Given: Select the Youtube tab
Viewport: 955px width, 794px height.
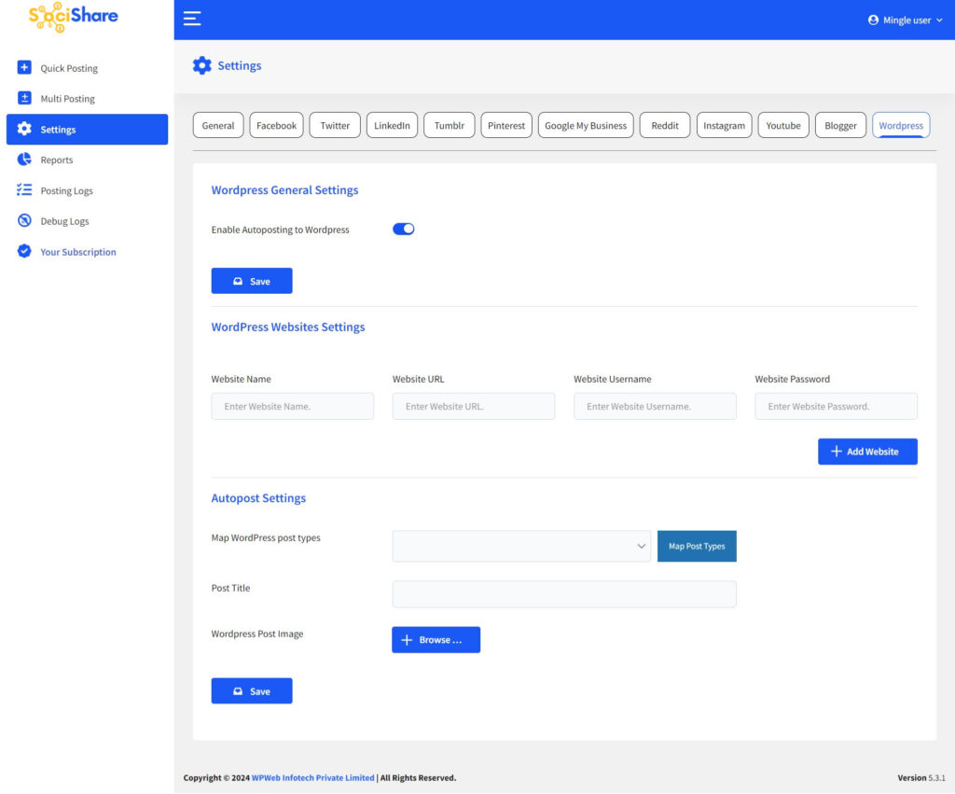Looking at the screenshot, I should click(x=783, y=126).
